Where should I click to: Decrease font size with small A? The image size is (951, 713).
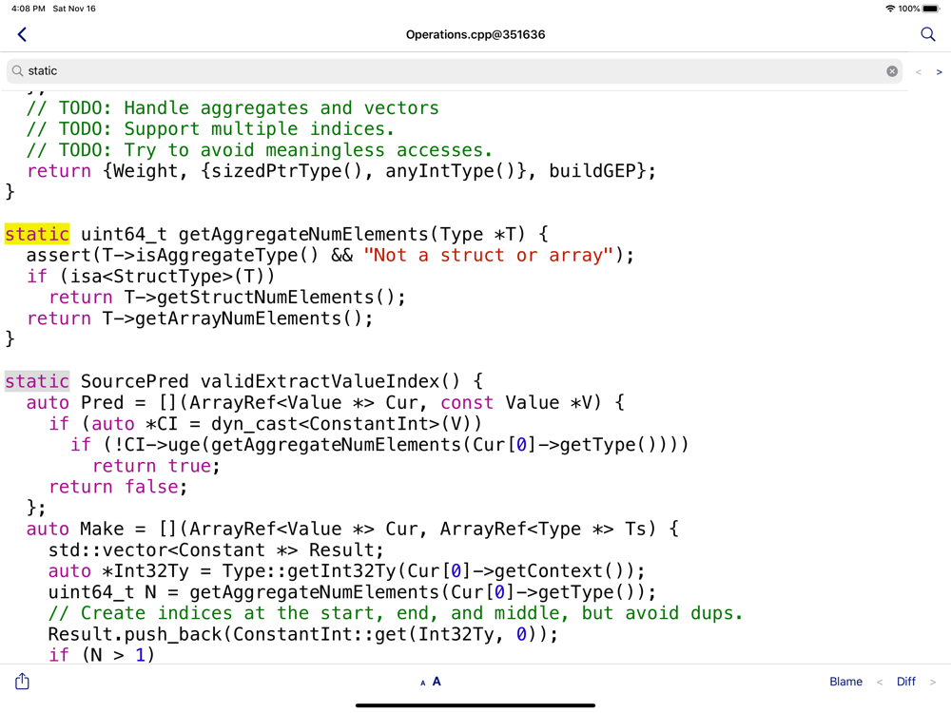[x=422, y=683]
